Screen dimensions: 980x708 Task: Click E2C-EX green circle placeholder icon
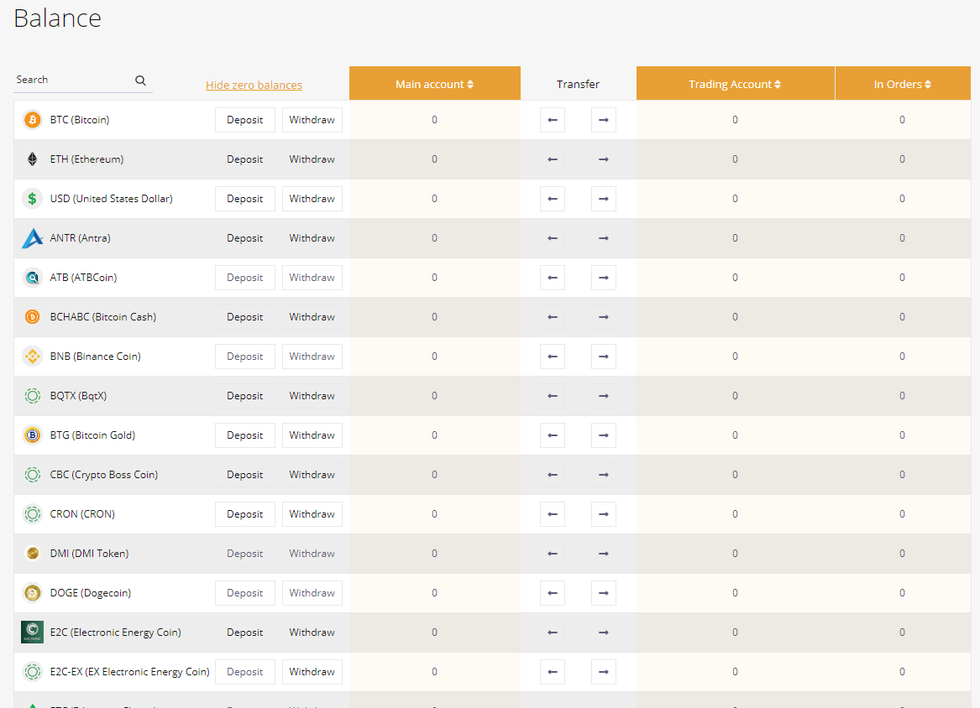tap(32, 671)
